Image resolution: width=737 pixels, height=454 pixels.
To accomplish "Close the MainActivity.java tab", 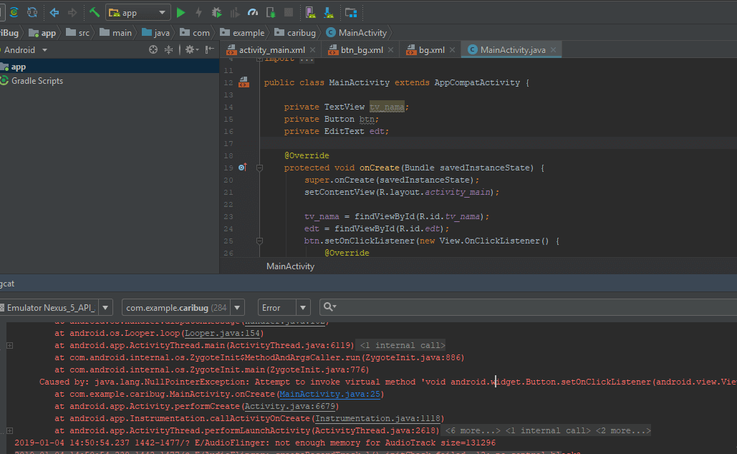I will coord(553,50).
